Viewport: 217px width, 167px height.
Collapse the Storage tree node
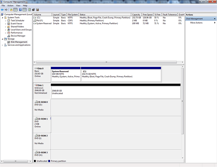(2, 39)
